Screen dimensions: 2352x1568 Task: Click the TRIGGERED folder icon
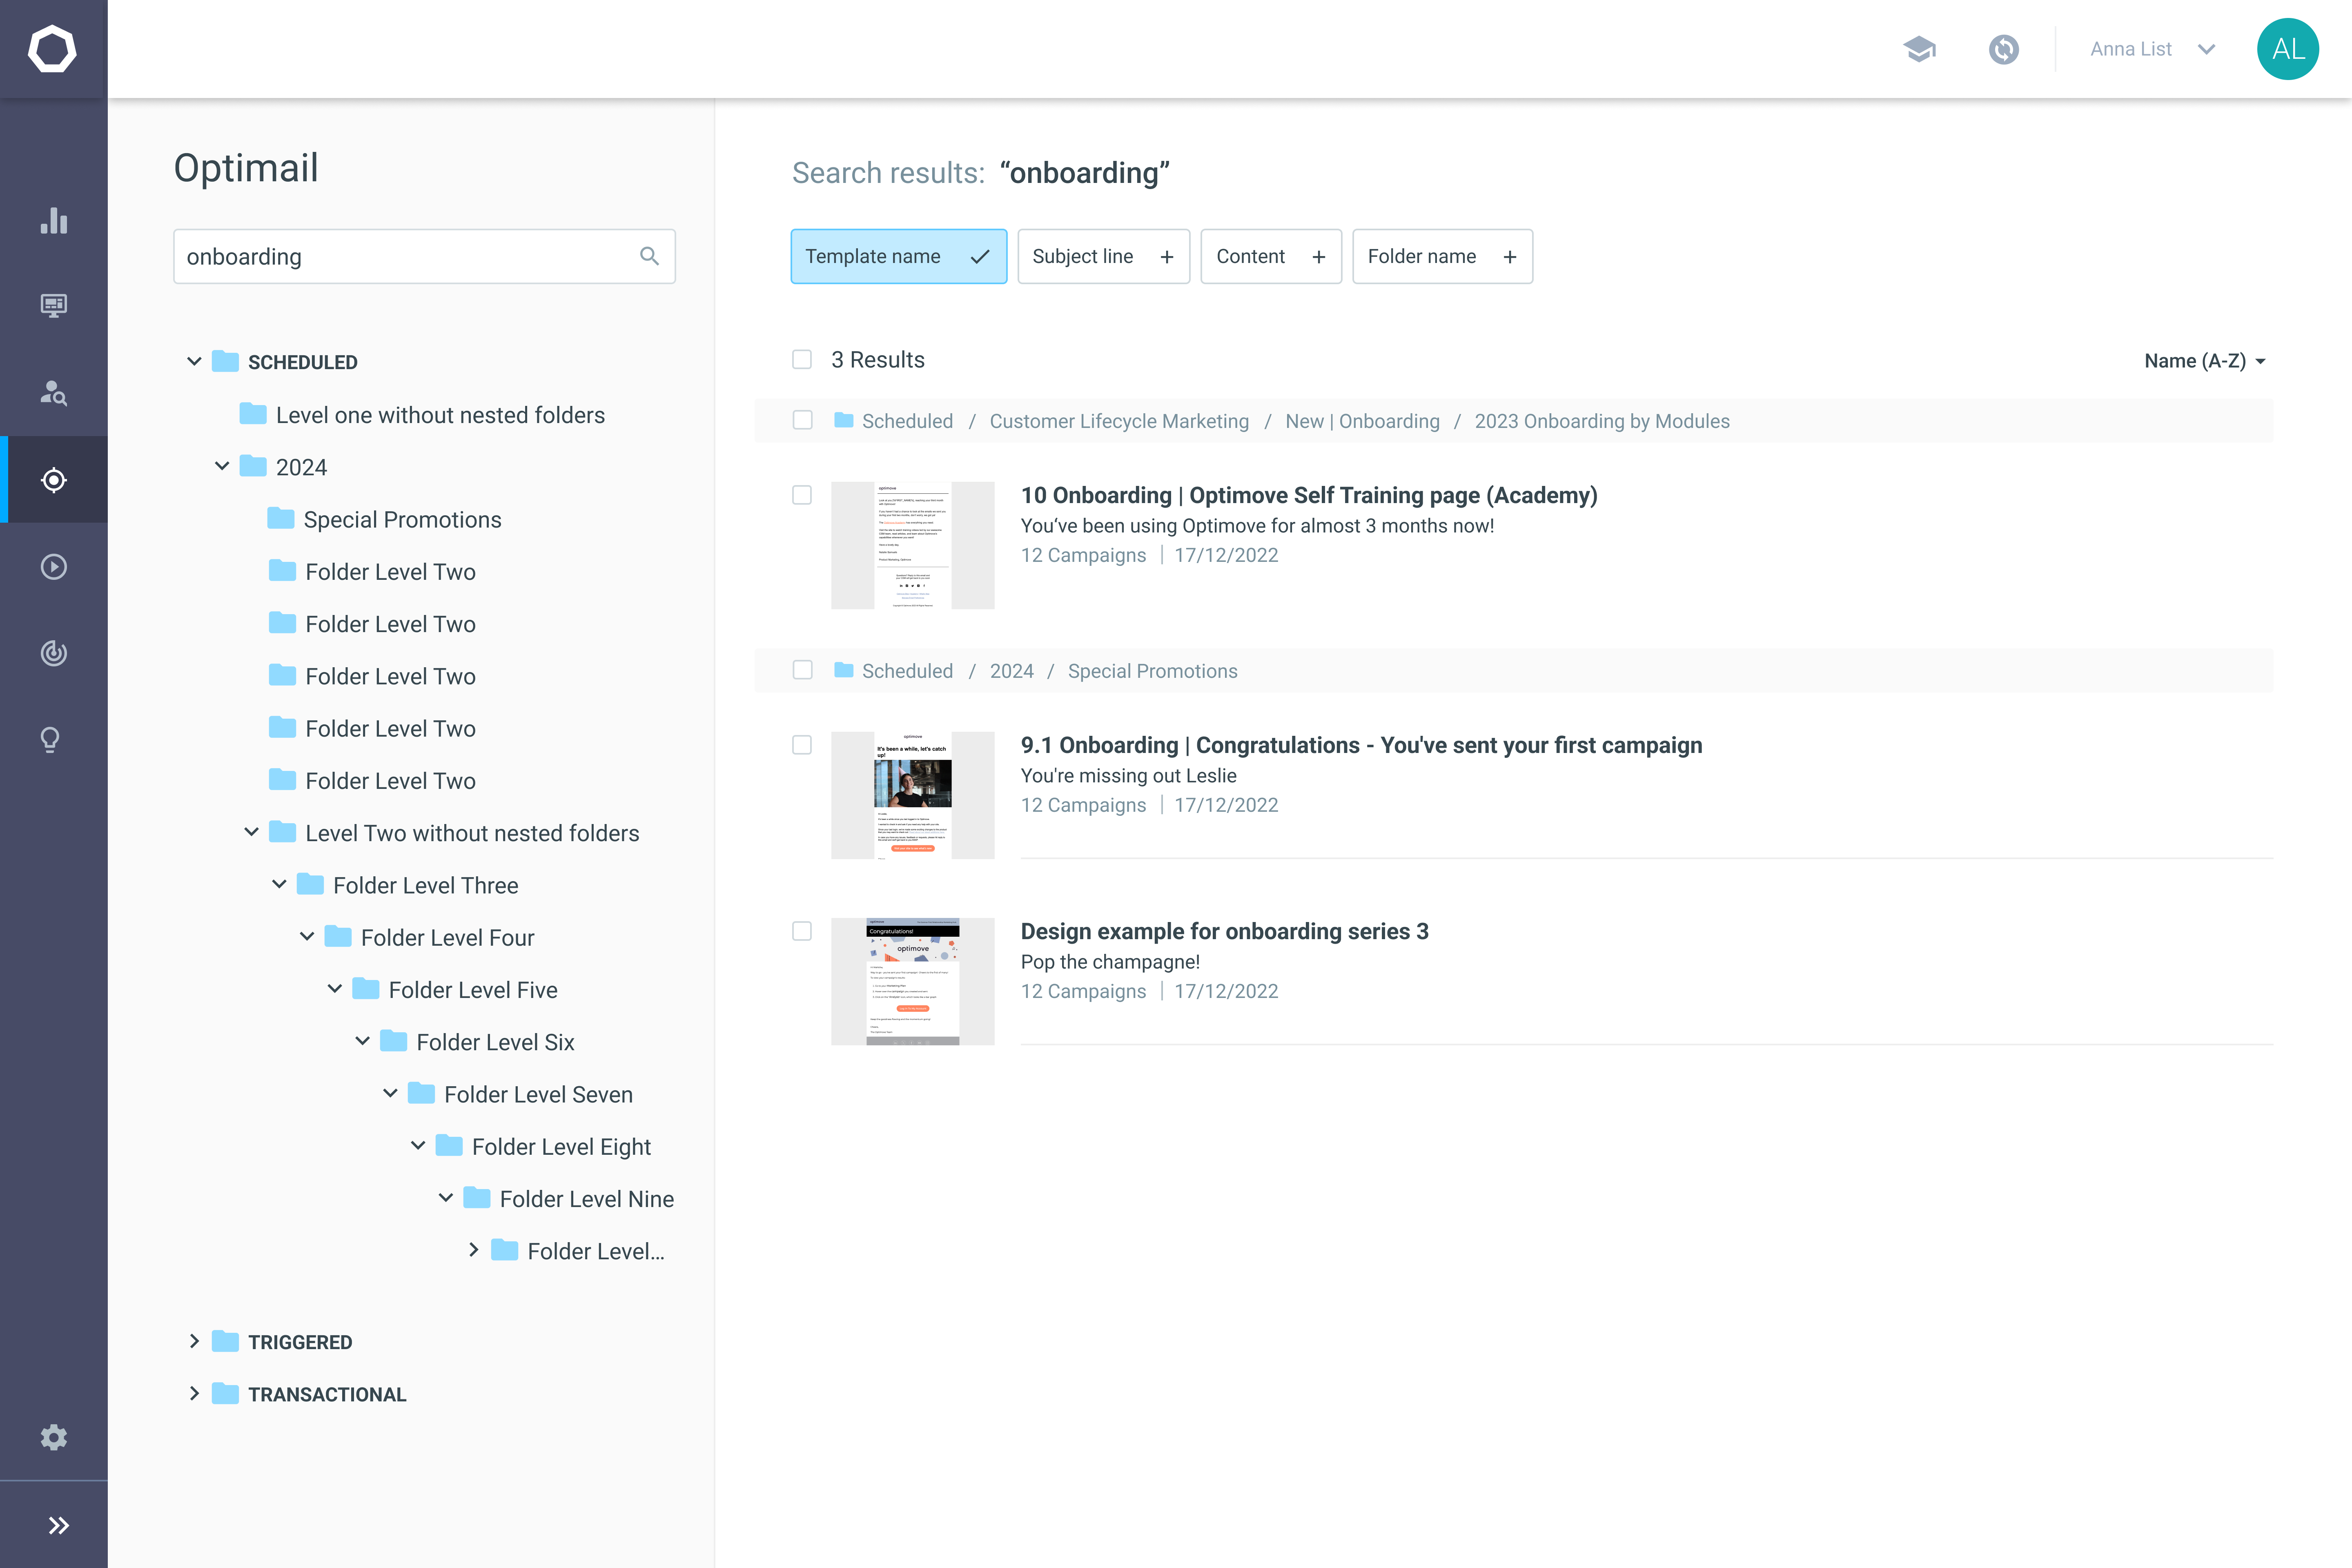tap(226, 1341)
